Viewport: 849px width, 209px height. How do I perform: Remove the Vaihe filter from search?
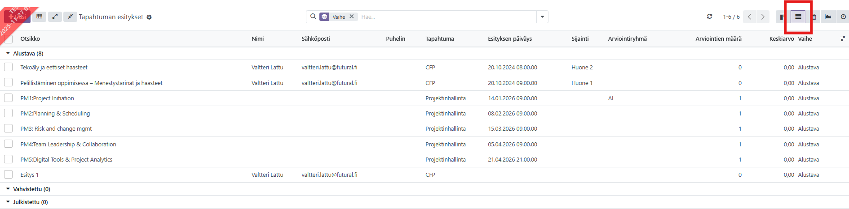352,17
